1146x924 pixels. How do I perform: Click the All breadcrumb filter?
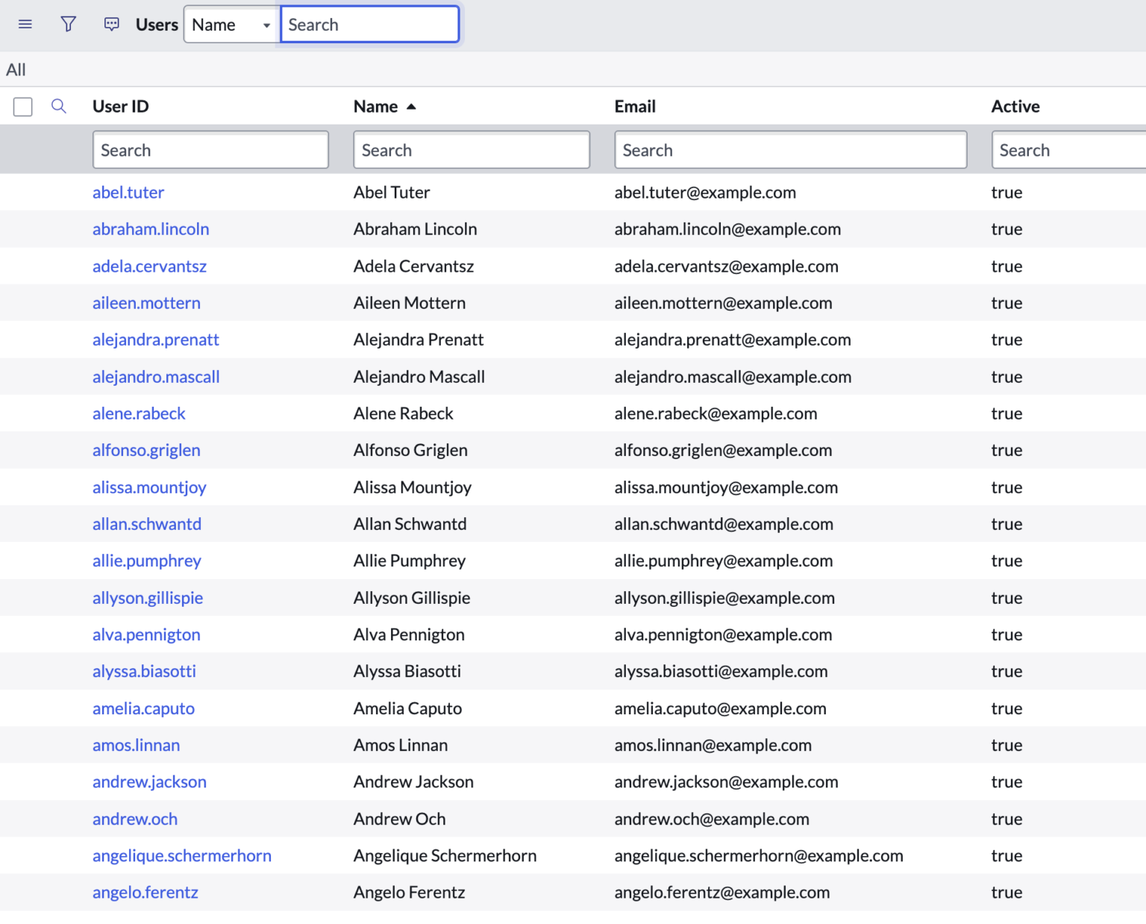point(16,69)
